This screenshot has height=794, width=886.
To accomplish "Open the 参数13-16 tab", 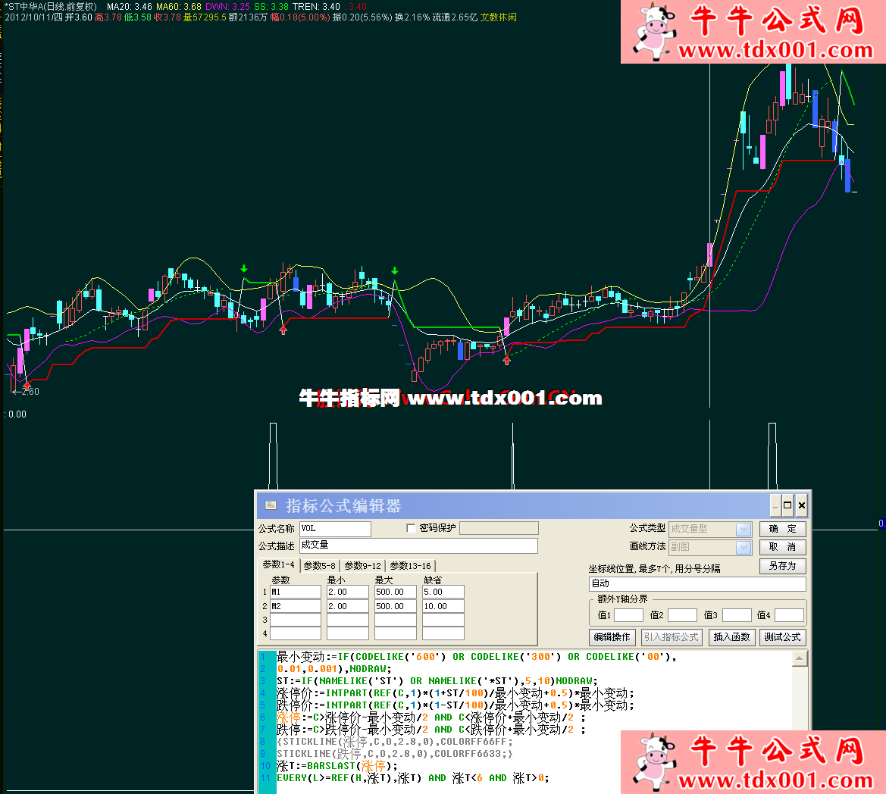I will pos(410,565).
